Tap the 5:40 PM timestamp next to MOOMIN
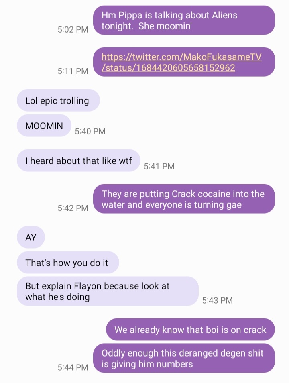The height and width of the screenshot is (383, 289). point(90,131)
